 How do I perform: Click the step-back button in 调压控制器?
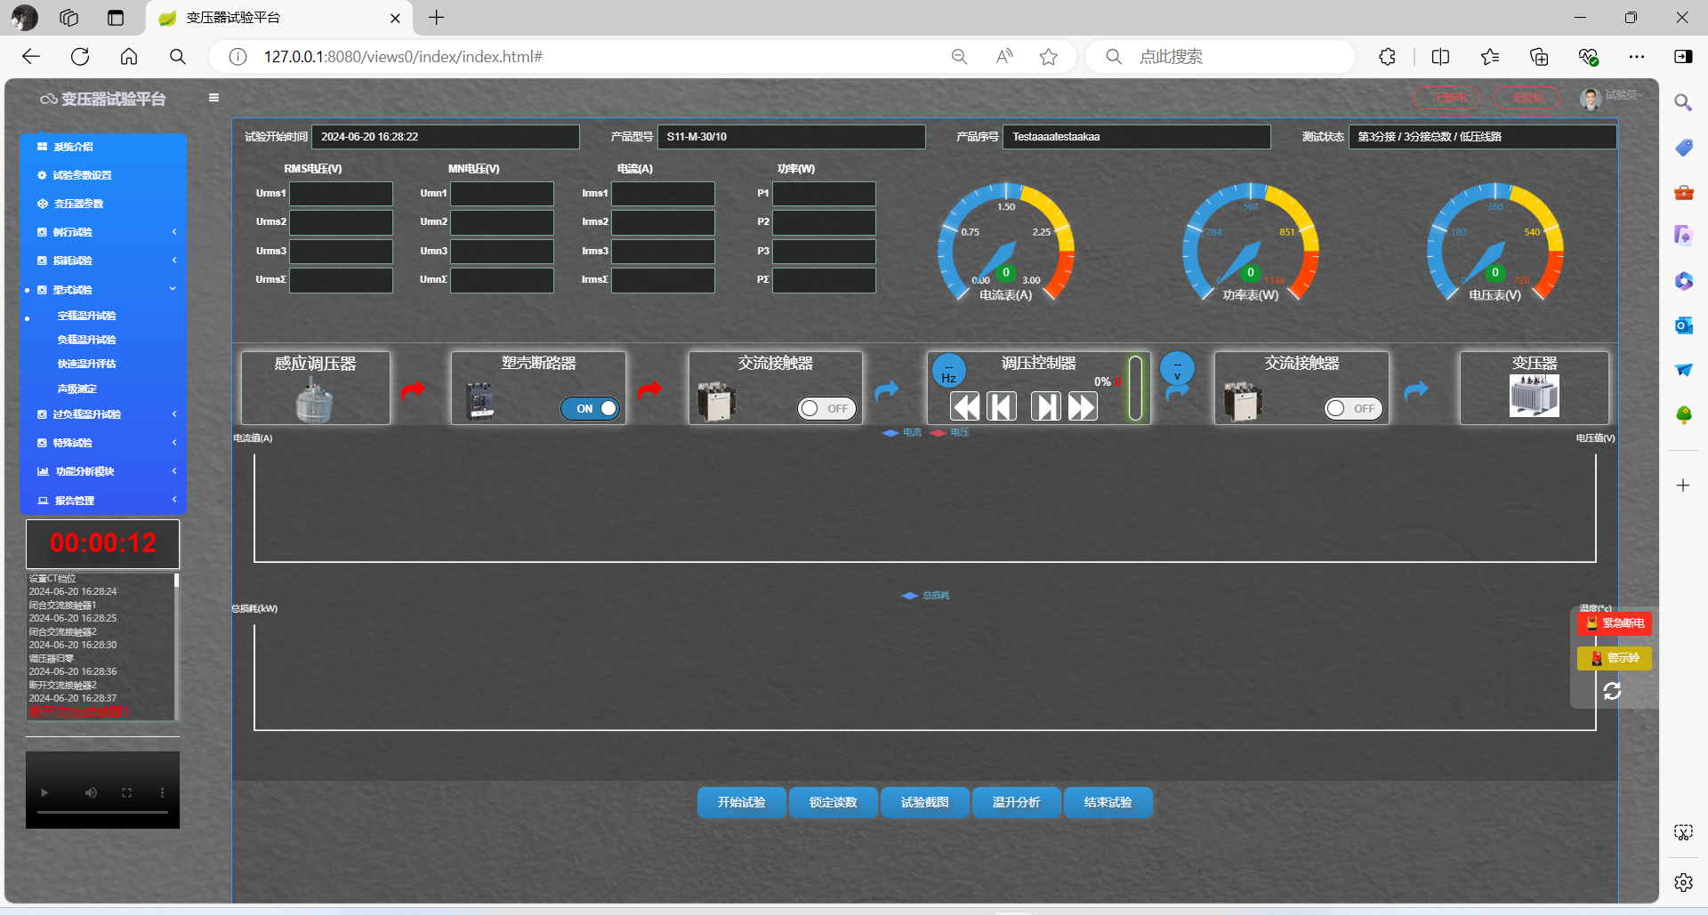[x=1002, y=407]
